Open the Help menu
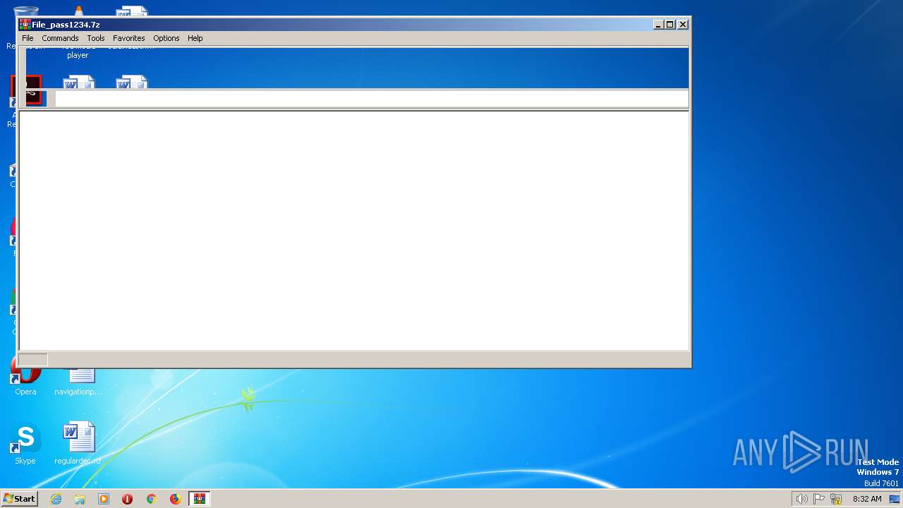The image size is (903, 508). coord(195,38)
